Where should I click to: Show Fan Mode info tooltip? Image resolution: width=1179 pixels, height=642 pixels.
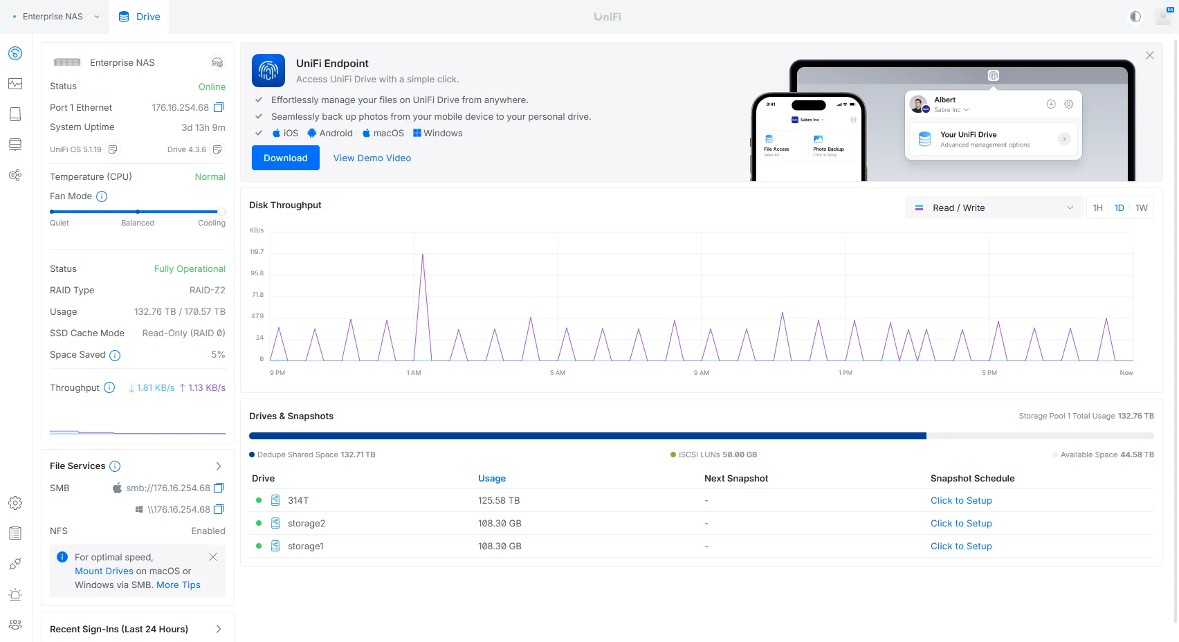tap(102, 196)
